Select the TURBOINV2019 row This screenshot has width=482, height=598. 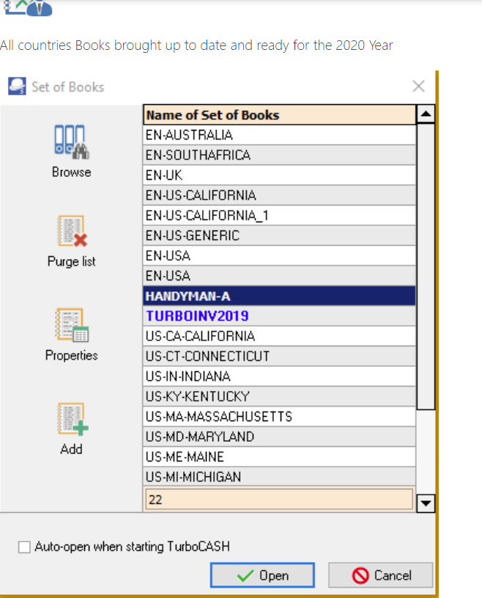point(279,316)
